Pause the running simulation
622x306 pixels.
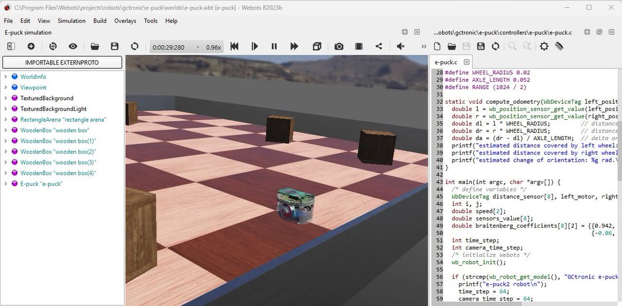point(274,46)
